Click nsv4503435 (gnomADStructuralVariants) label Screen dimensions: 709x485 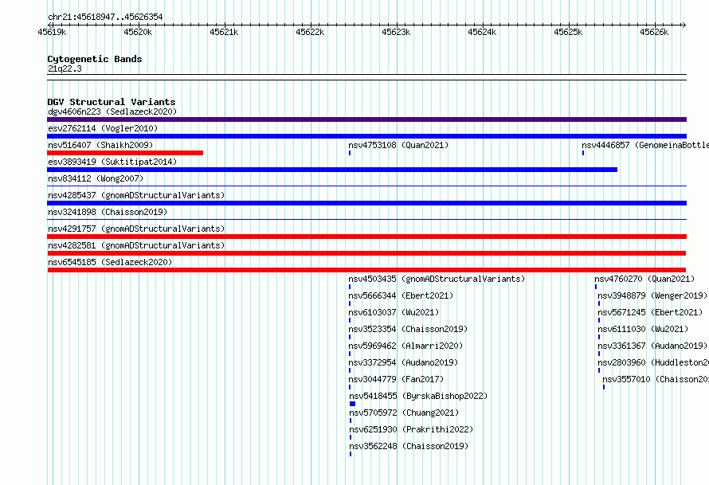[x=437, y=279]
